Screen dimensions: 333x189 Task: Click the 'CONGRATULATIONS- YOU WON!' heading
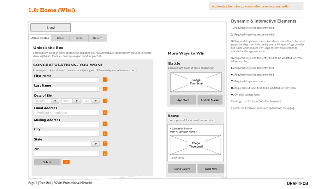point(68,65)
